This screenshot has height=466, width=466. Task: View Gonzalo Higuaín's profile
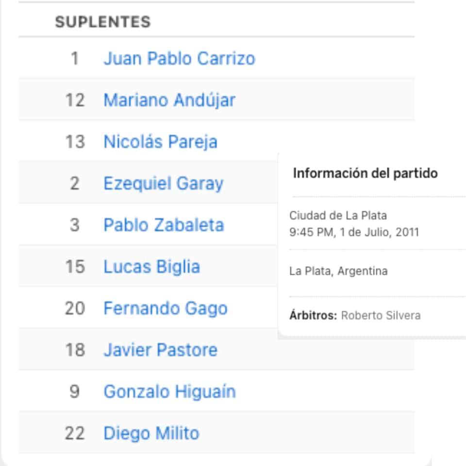click(x=169, y=392)
